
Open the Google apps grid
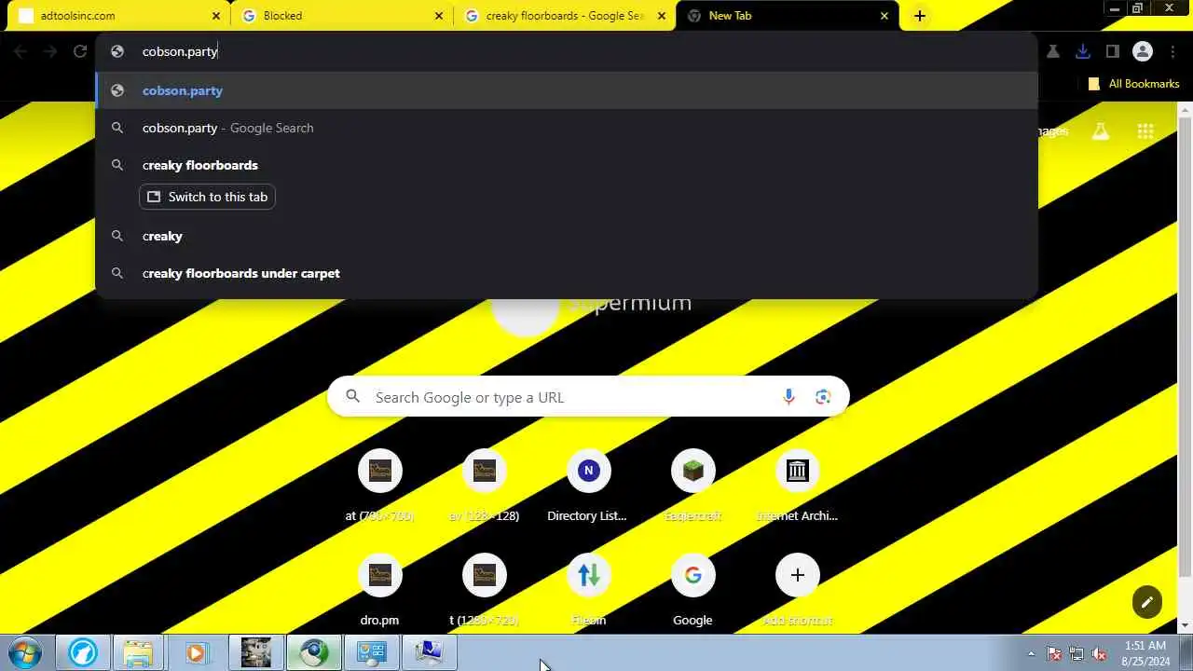[x=1145, y=131]
